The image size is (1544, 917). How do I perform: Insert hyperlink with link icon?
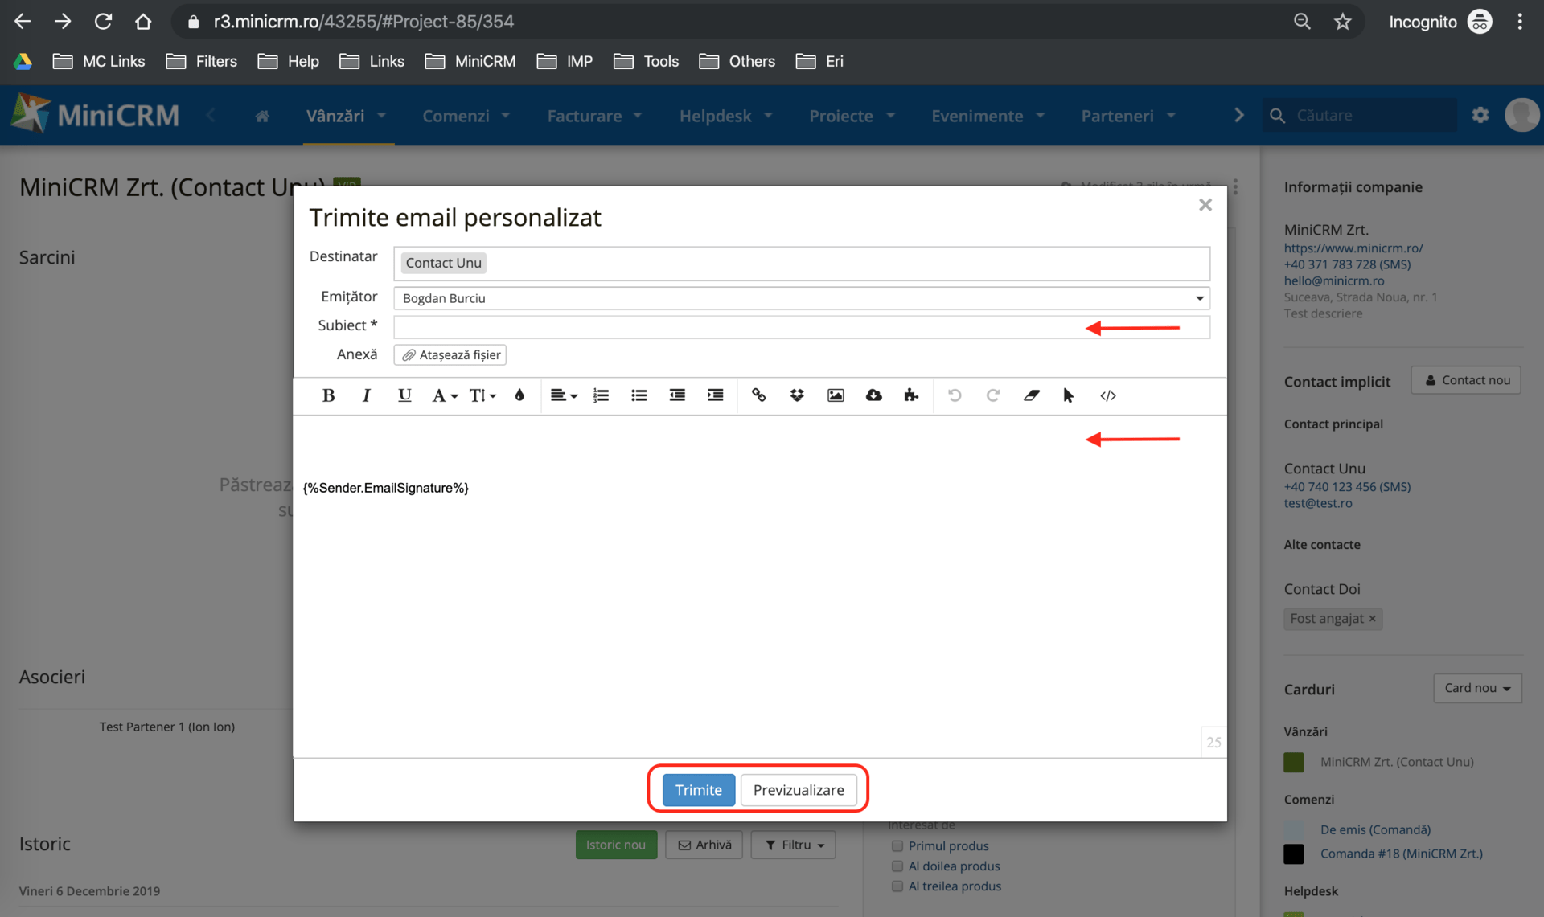(758, 395)
